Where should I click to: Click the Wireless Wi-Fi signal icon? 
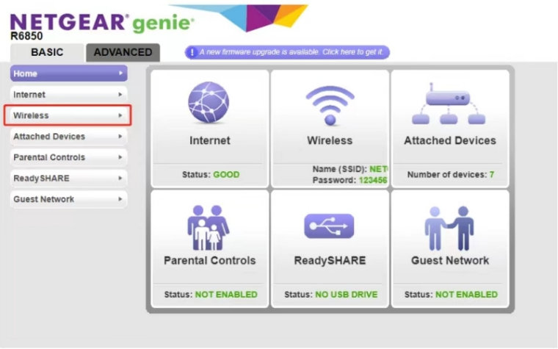point(330,104)
